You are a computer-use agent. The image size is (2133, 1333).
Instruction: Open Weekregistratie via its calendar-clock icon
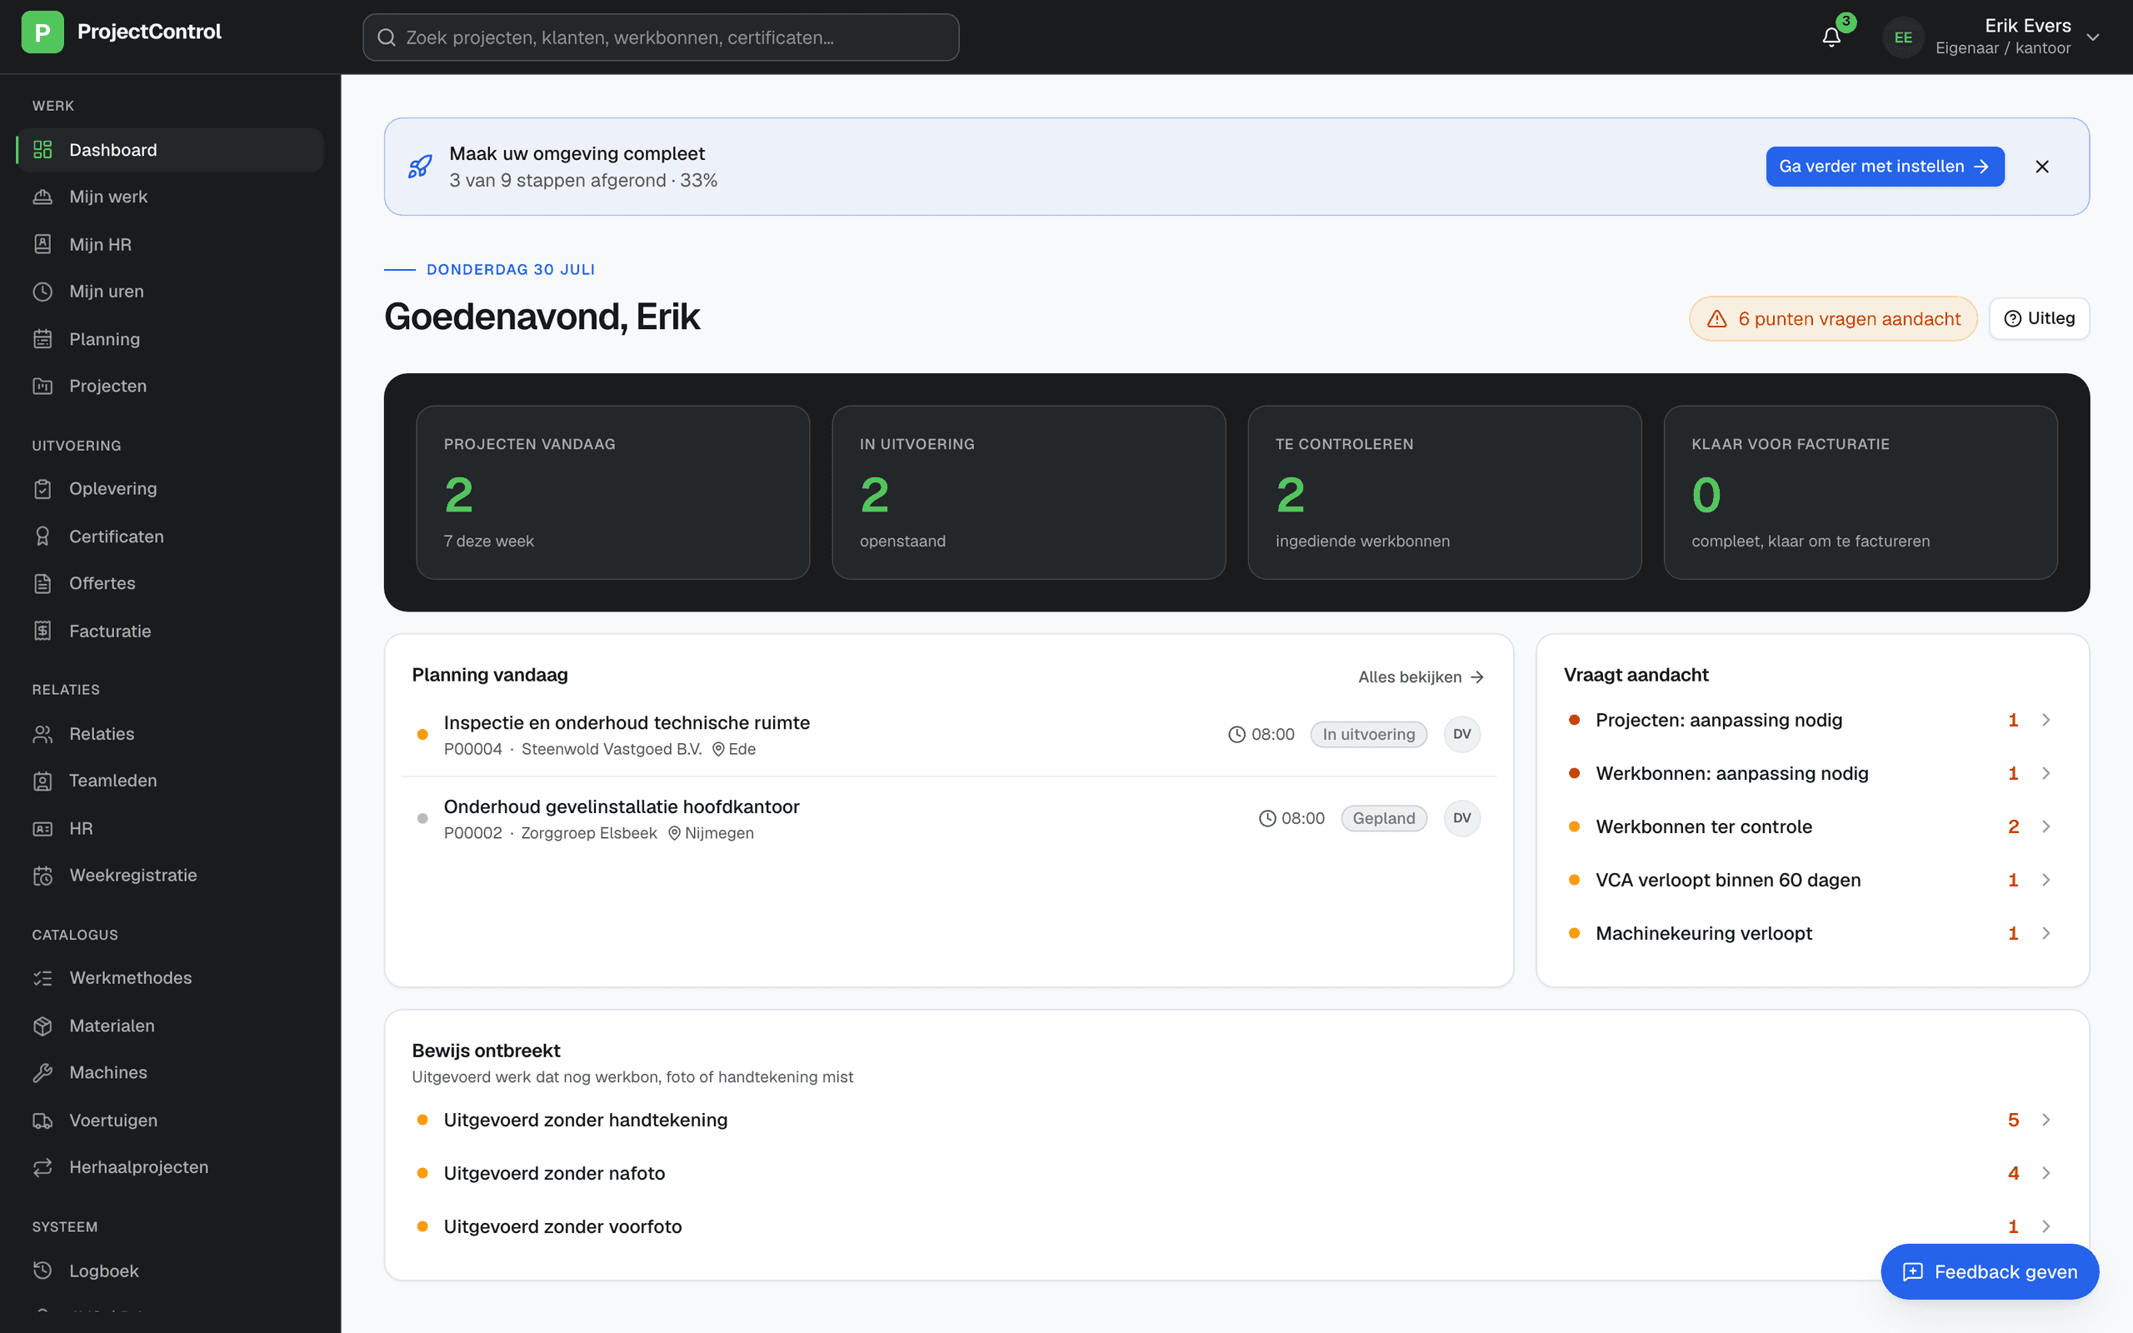click(42, 876)
